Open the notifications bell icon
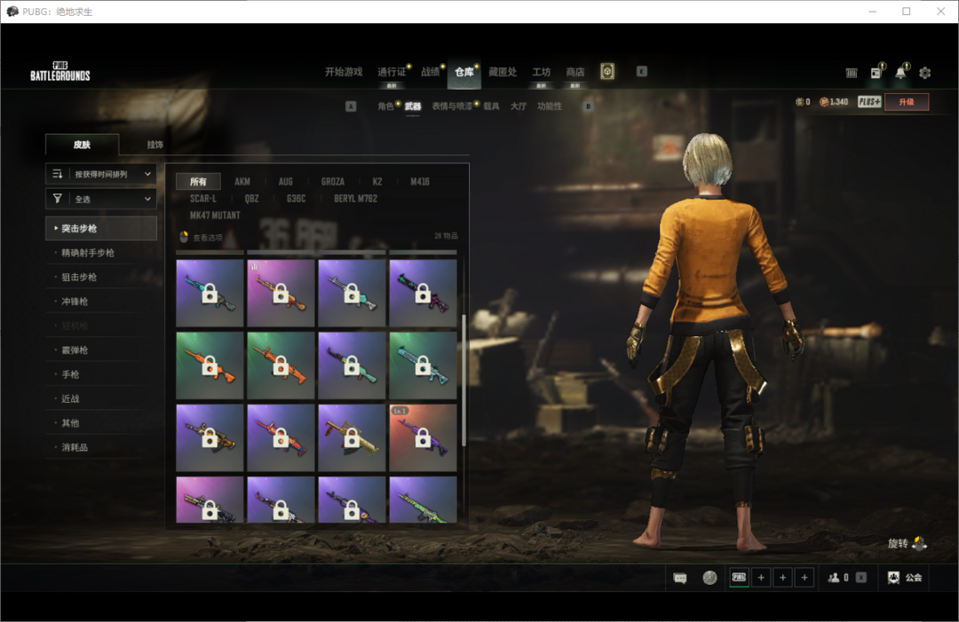 [x=900, y=73]
